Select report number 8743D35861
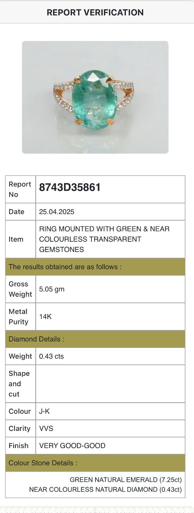Viewport: 194px width, 513px height. pyautogui.click(x=70, y=187)
